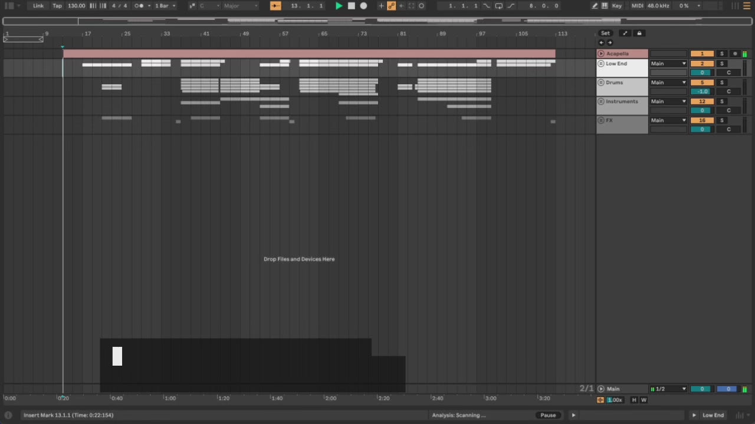The height and width of the screenshot is (424, 755).
Task: Click the Link button
Action: click(38, 6)
